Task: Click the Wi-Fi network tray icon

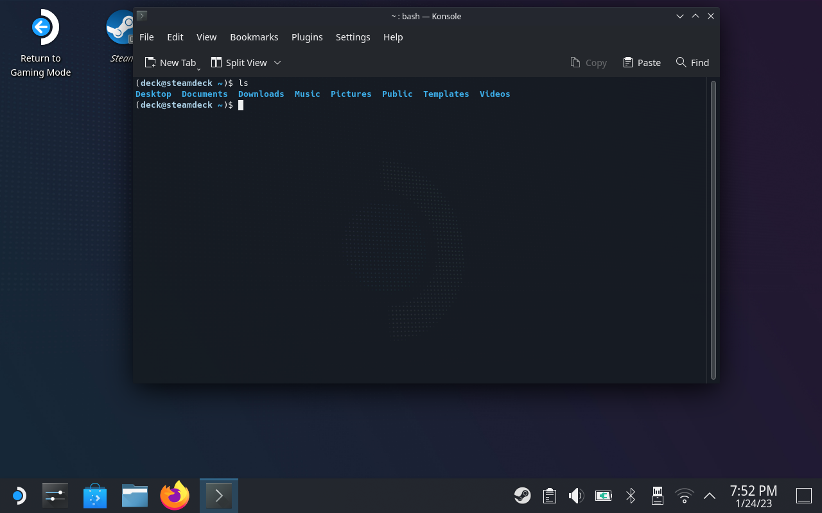Action: click(x=685, y=496)
